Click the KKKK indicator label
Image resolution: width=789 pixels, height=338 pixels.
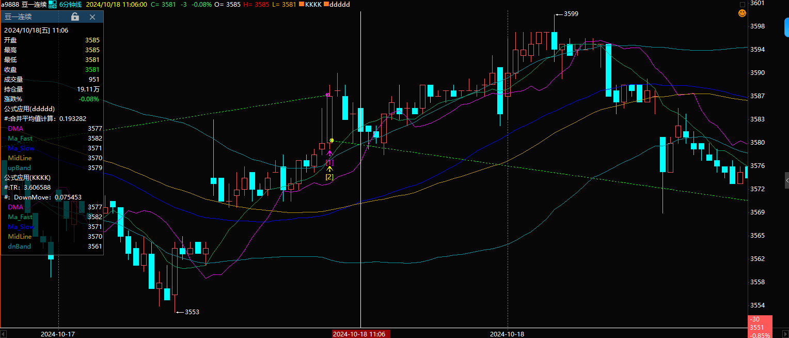313,4
